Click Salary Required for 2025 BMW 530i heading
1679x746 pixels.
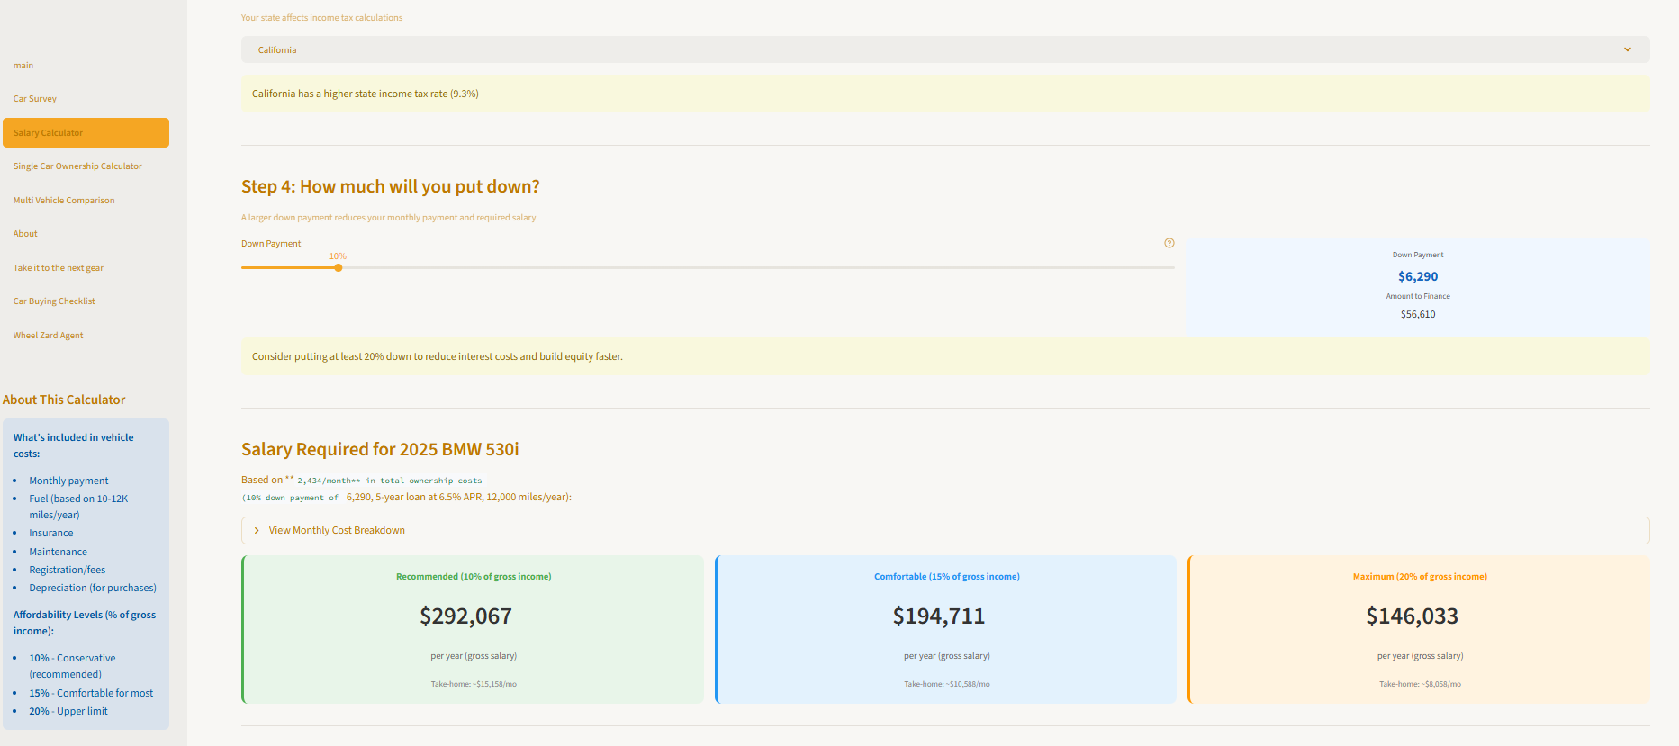click(x=380, y=449)
